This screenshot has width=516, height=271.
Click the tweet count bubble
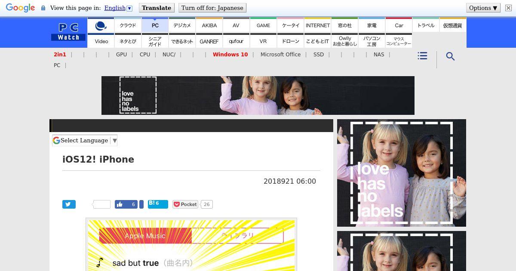pyautogui.click(x=101, y=204)
